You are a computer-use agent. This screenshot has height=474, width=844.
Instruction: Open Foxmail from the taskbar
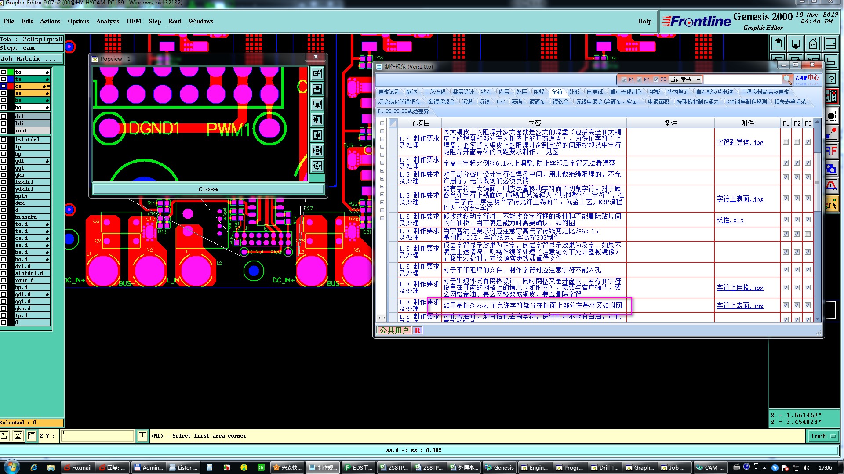78,467
